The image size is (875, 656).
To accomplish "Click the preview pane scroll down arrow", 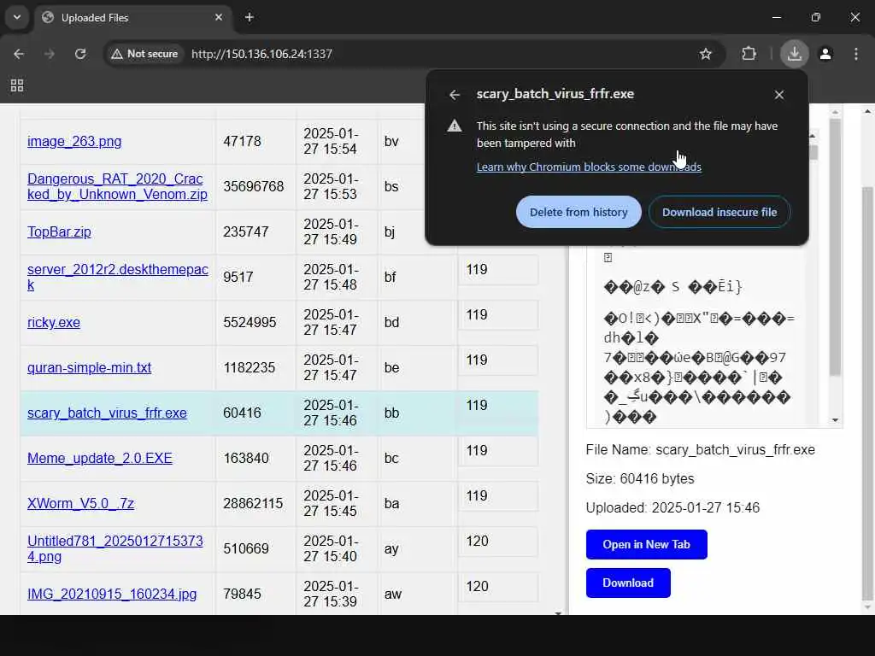I will [x=835, y=420].
